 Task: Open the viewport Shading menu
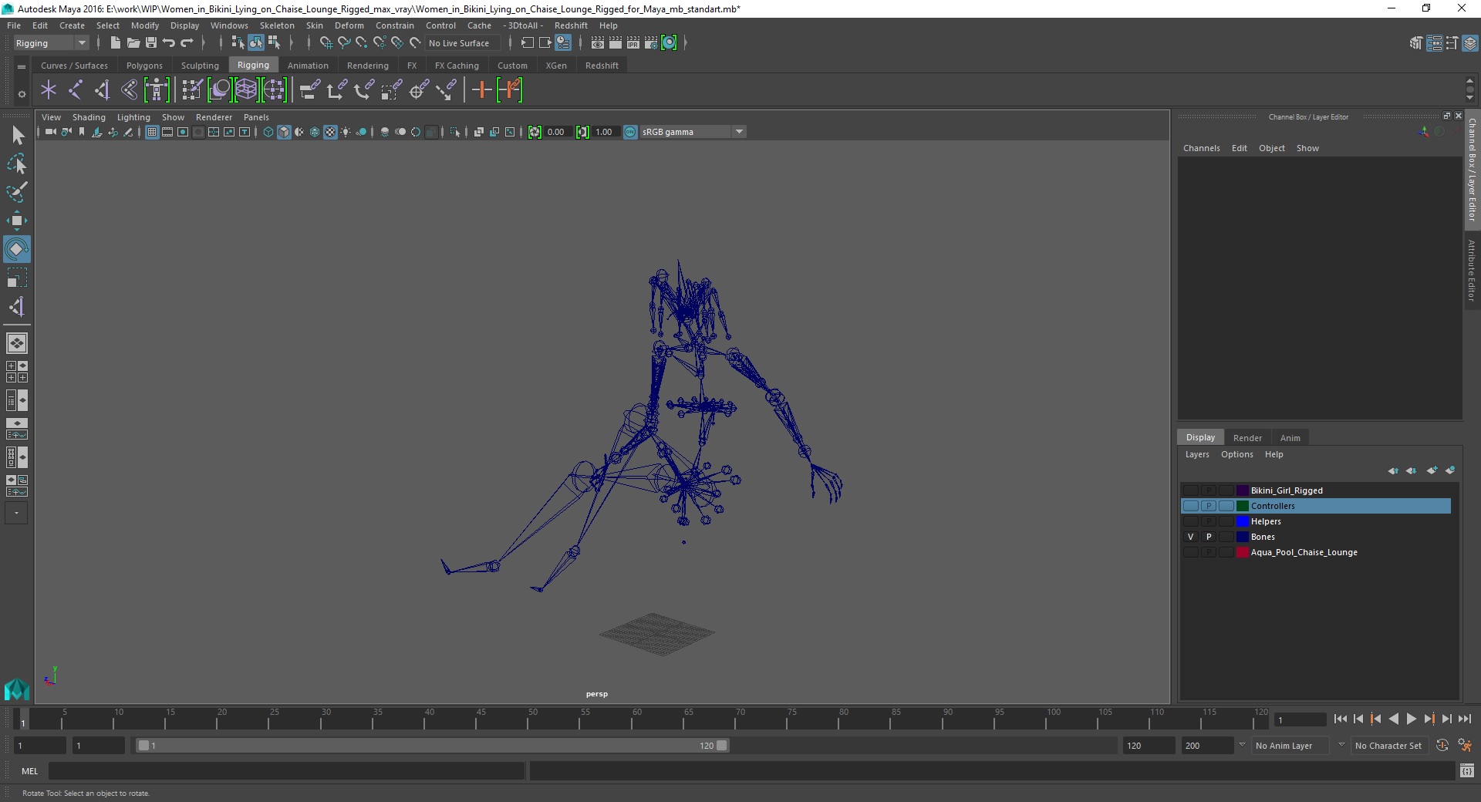pyautogui.click(x=89, y=117)
